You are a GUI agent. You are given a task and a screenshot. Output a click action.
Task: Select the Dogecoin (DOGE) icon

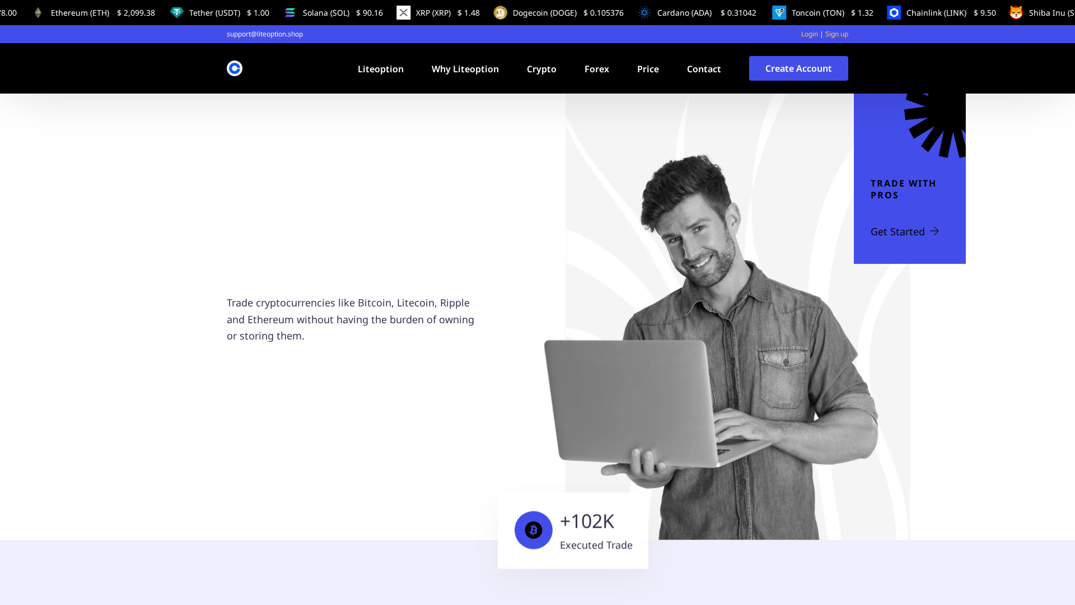pyautogui.click(x=500, y=12)
